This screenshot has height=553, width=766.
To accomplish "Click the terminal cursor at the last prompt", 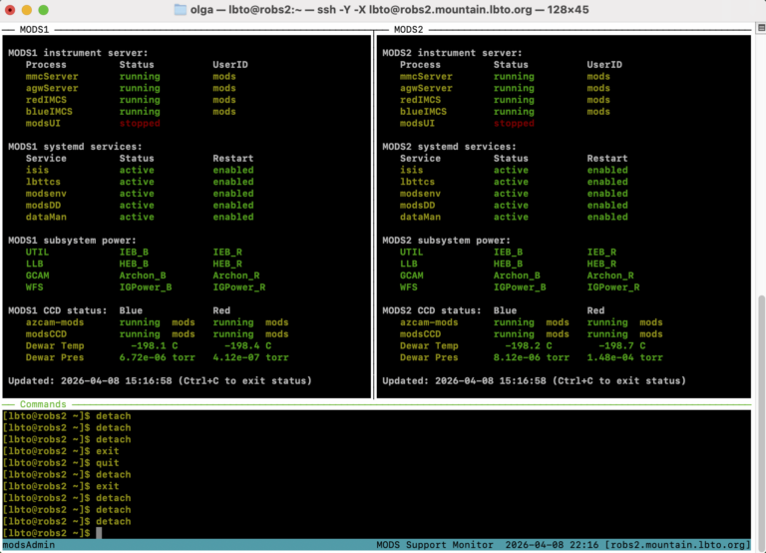I will click(x=99, y=533).
